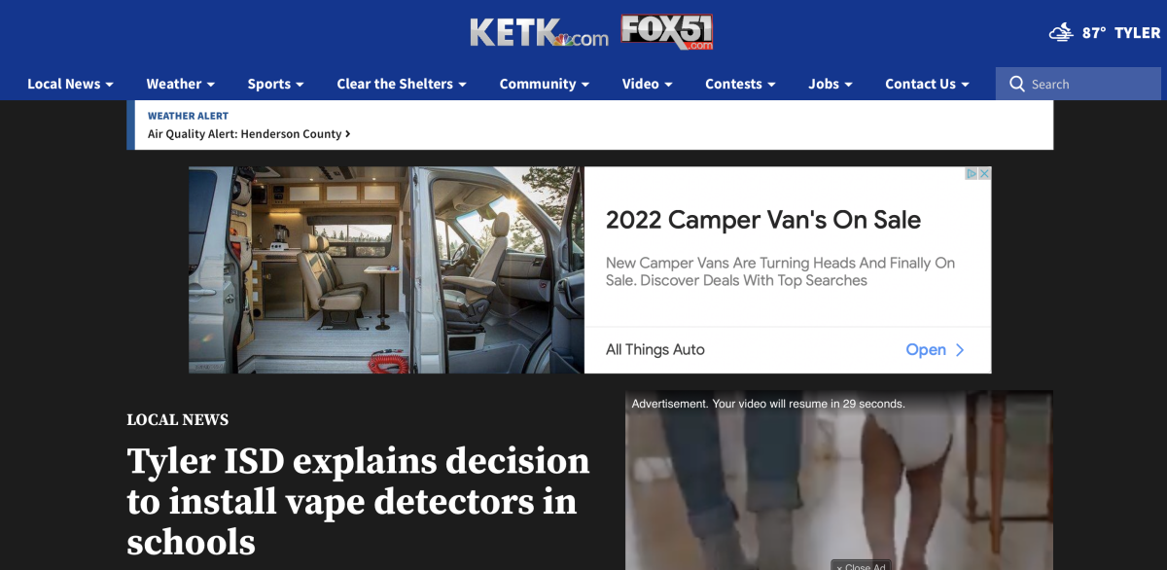Open the Community menu item
This screenshot has width=1167, height=570.
545,84
